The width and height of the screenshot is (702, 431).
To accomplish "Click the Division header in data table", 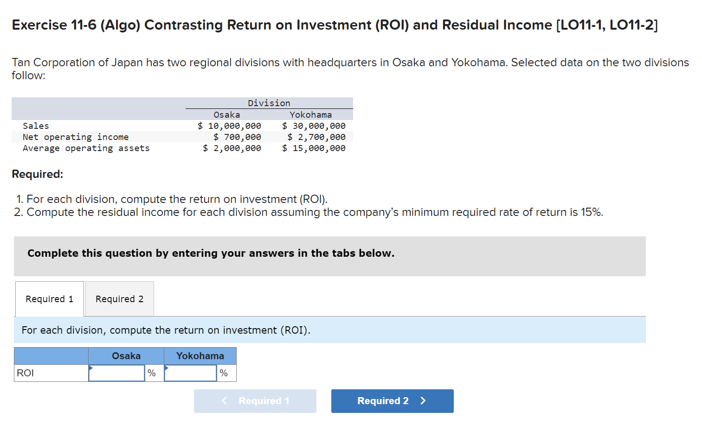I will pos(269,103).
